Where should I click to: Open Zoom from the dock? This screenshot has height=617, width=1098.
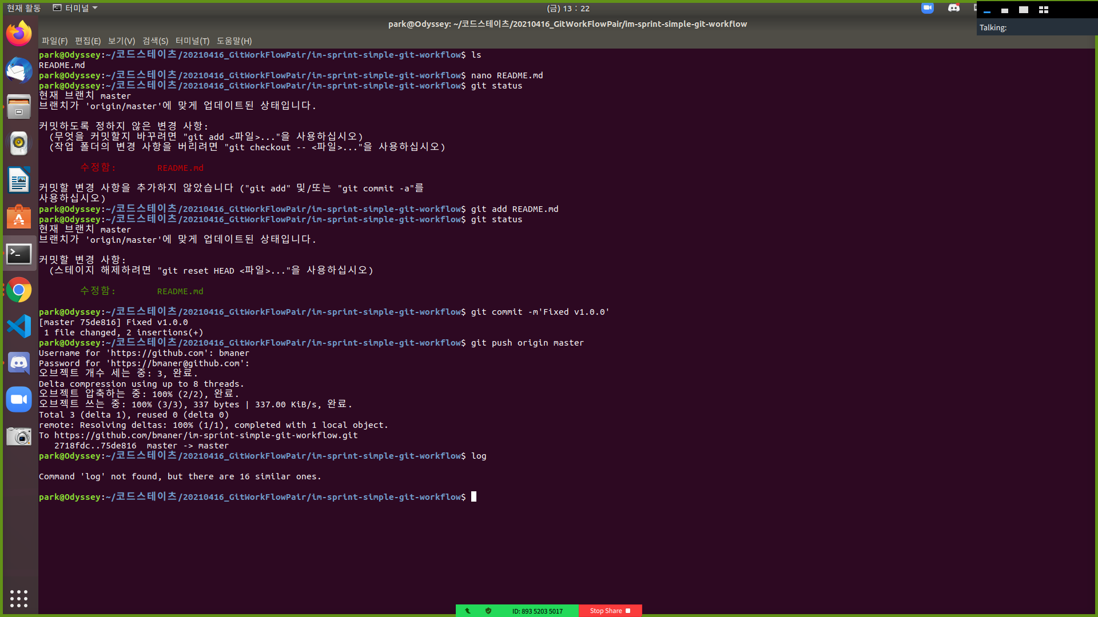pyautogui.click(x=19, y=399)
